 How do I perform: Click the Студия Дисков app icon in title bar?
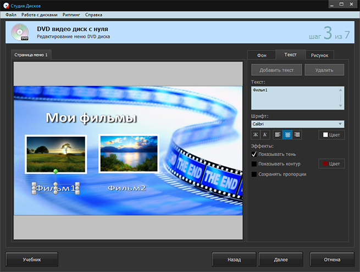click(x=5, y=4)
